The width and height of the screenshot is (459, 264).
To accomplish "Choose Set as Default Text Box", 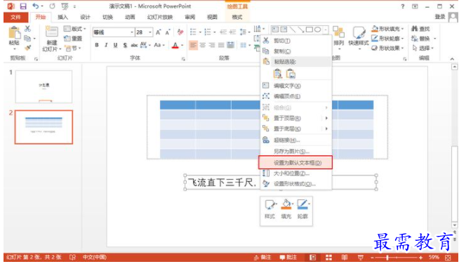I will (x=295, y=163).
